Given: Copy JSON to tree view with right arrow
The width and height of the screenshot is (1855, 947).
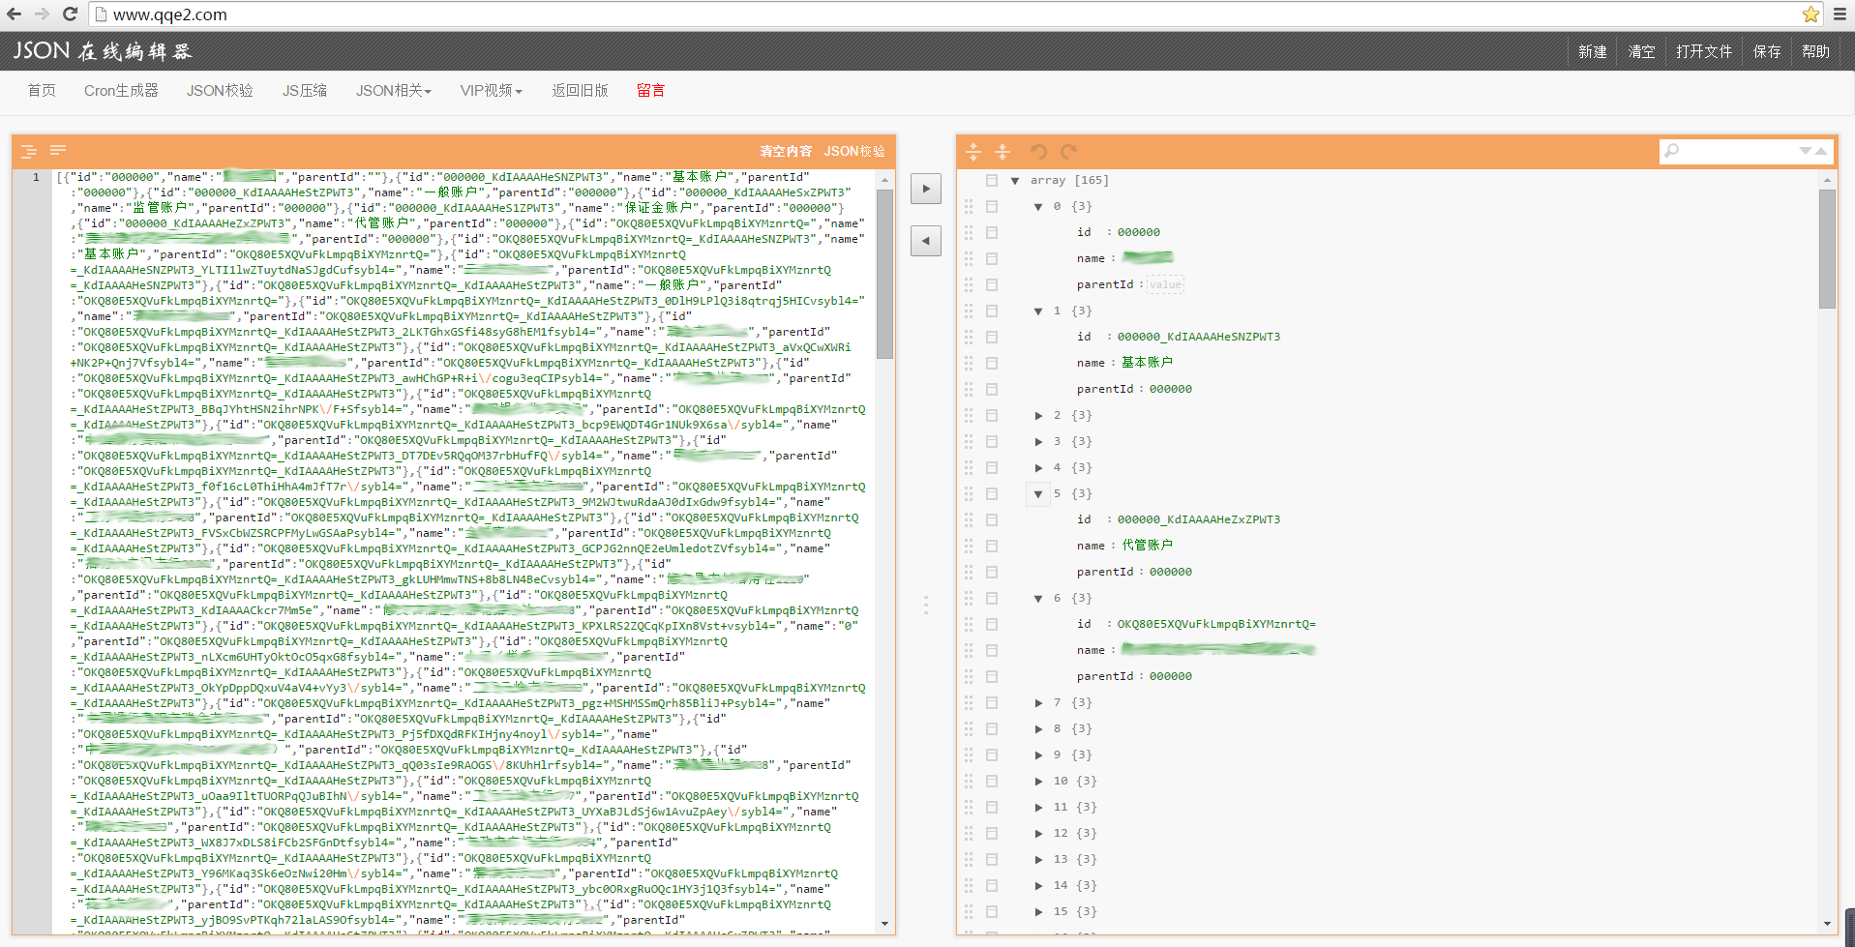Looking at the screenshot, I should [x=926, y=189].
